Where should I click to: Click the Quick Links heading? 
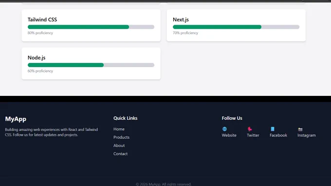[x=126, y=118]
